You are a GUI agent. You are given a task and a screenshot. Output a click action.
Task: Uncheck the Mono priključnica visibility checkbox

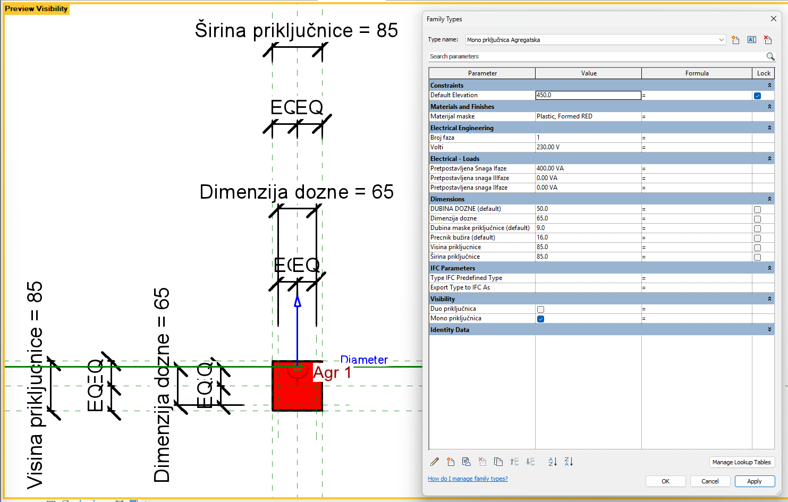click(540, 319)
